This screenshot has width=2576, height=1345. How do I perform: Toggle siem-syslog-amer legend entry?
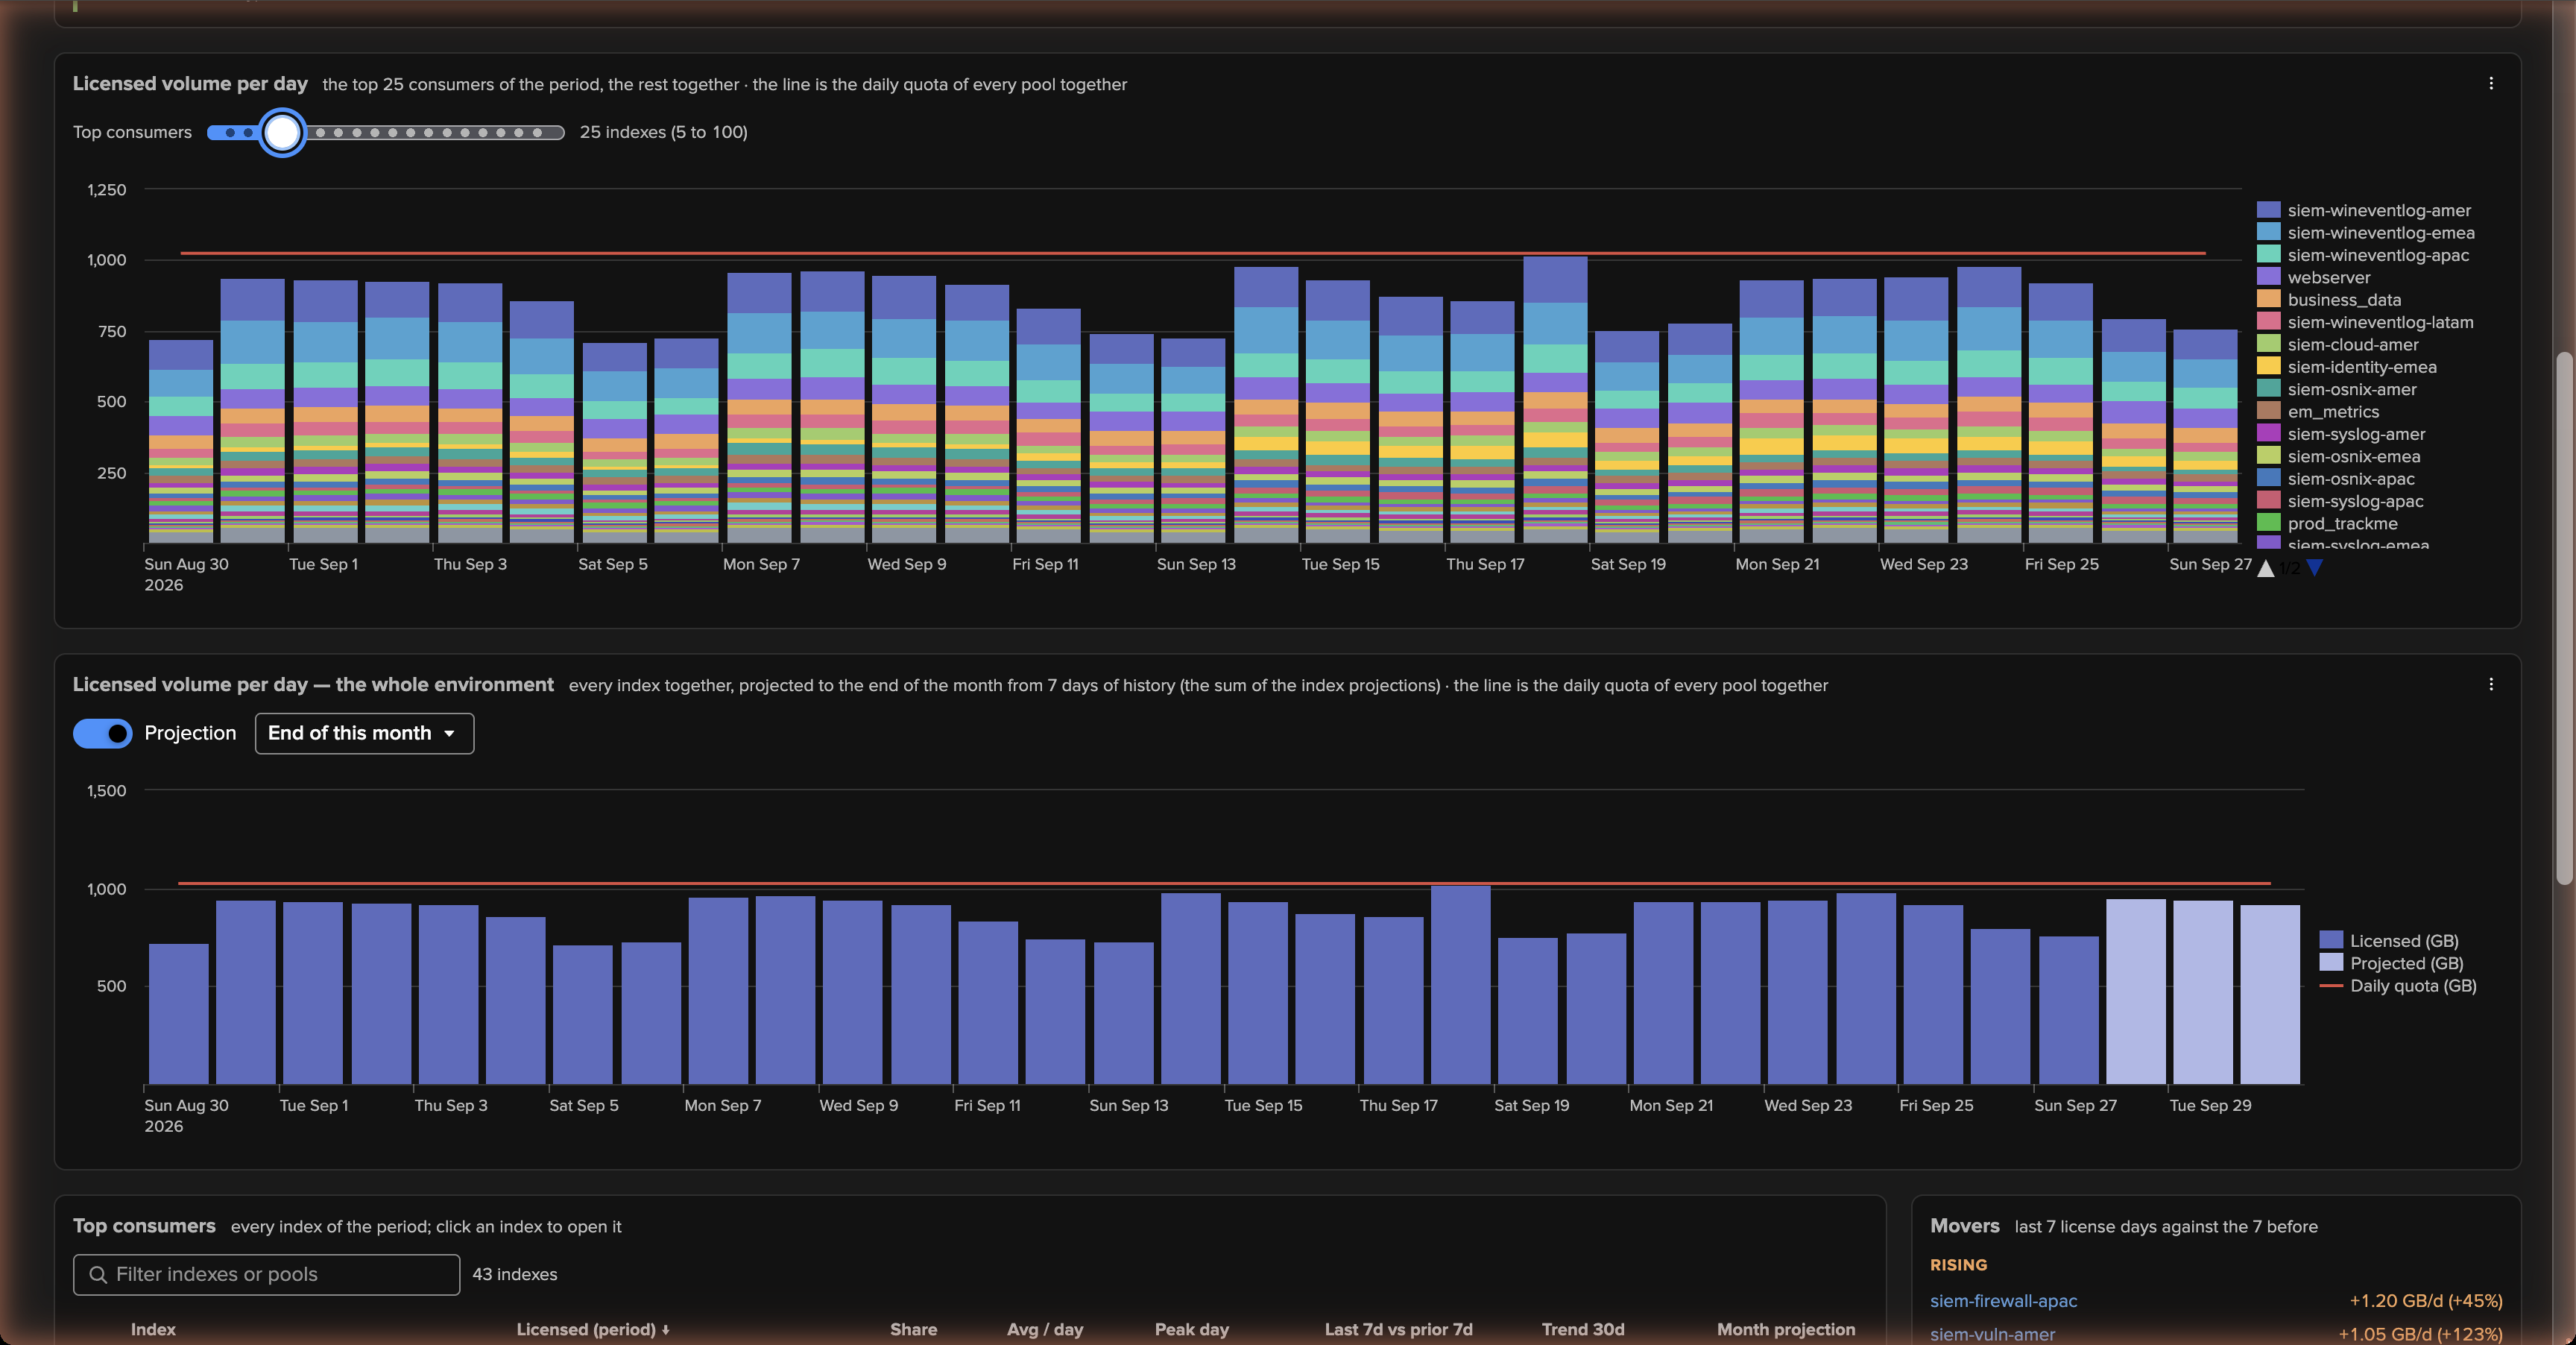tap(2341, 434)
